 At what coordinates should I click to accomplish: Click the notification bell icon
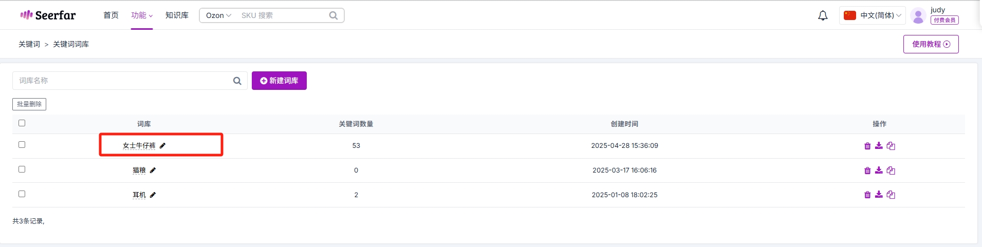pyautogui.click(x=823, y=15)
